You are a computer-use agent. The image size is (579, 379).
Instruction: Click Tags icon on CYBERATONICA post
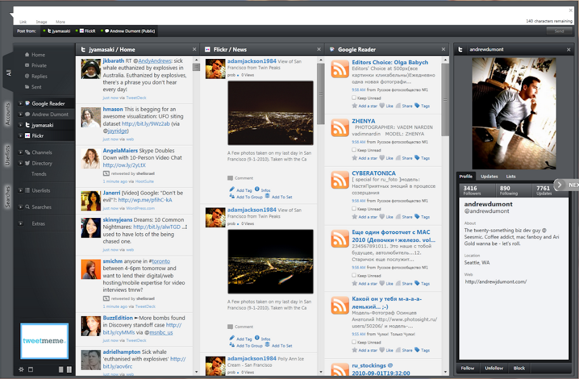coord(417,217)
